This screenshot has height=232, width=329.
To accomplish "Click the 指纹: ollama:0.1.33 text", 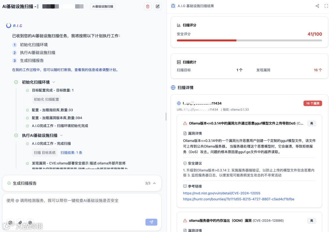I will 236,109.
